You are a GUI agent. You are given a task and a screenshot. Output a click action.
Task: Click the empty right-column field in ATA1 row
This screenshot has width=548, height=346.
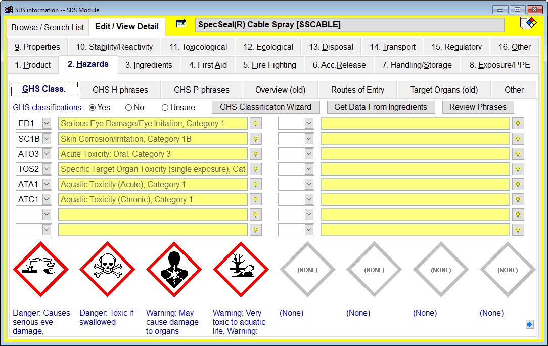pos(415,184)
